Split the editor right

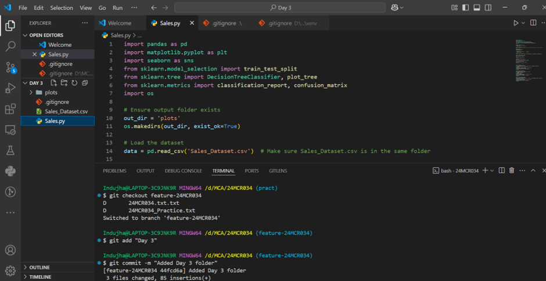coord(533,23)
